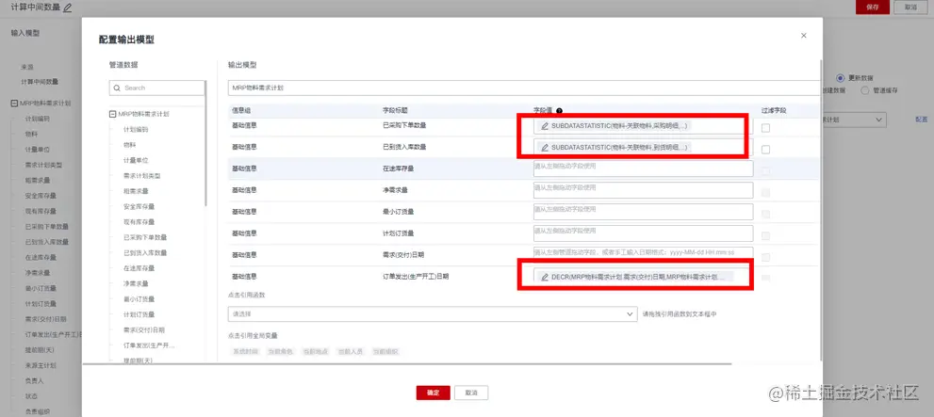This screenshot has width=934, height=417.
Task: Click the 最小订货量 field value box
Action: (x=643, y=212)
